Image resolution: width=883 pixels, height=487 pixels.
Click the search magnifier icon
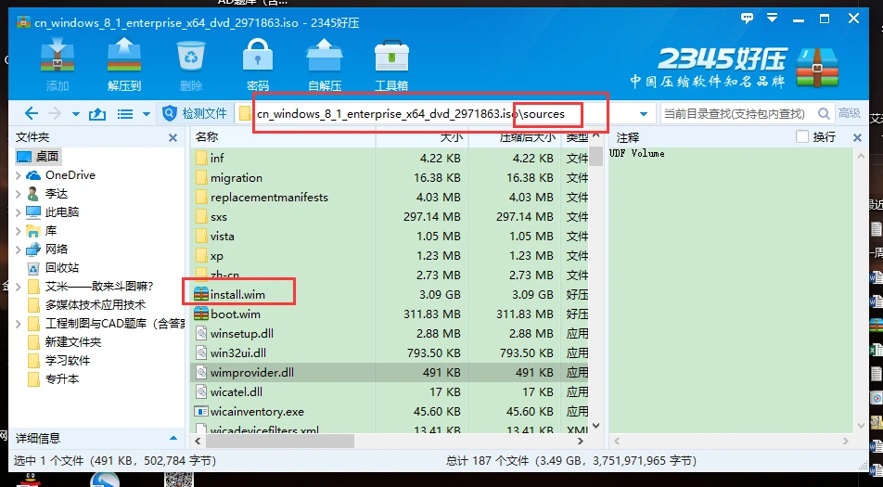coord(823,114)
